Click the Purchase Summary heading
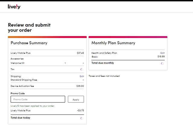The height and width of the screenshot is (127, 193). click(29, 43)
